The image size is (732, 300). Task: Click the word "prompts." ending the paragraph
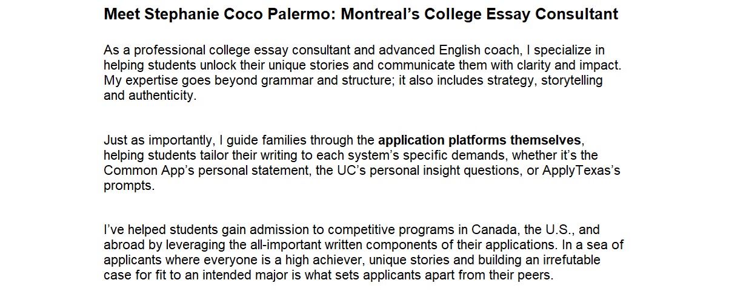point(129,186)
